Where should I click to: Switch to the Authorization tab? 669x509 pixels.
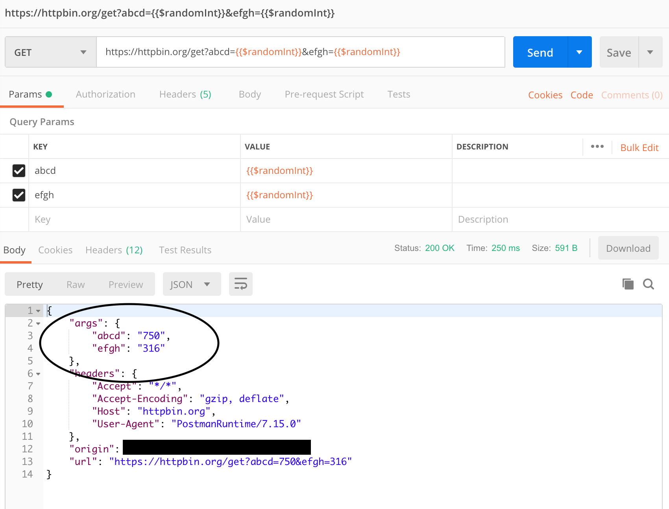point(105,94)
